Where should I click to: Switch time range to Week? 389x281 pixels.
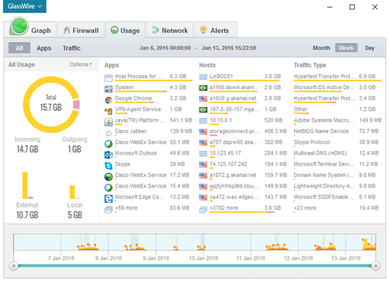[x=346, y=47]
